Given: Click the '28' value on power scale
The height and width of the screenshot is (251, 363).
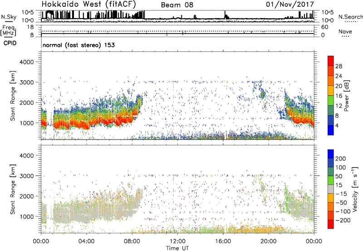Looking at the screenshot, I should 338,67.
